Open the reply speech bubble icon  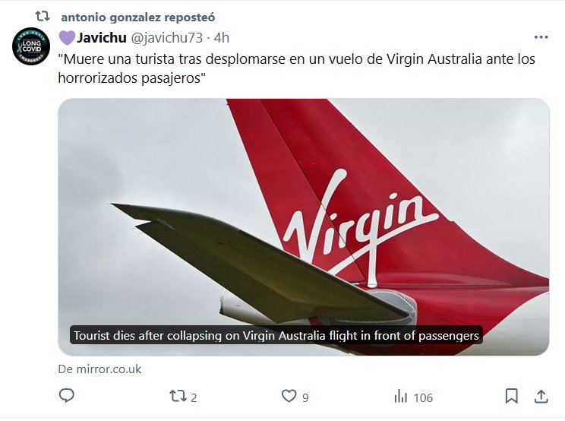(67, 396)
